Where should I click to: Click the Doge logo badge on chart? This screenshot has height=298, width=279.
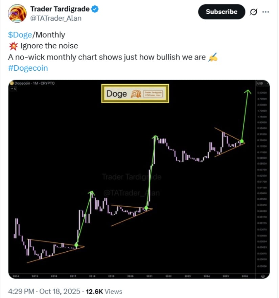pyautogui.click(x=135, y=93)
